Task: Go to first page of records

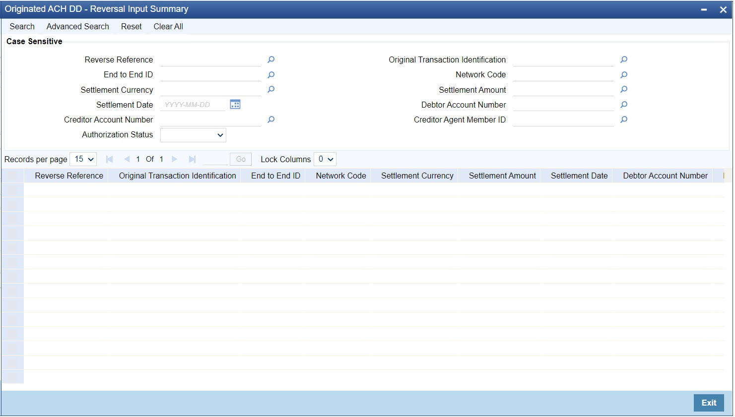Action: click(x=110, y=159)
